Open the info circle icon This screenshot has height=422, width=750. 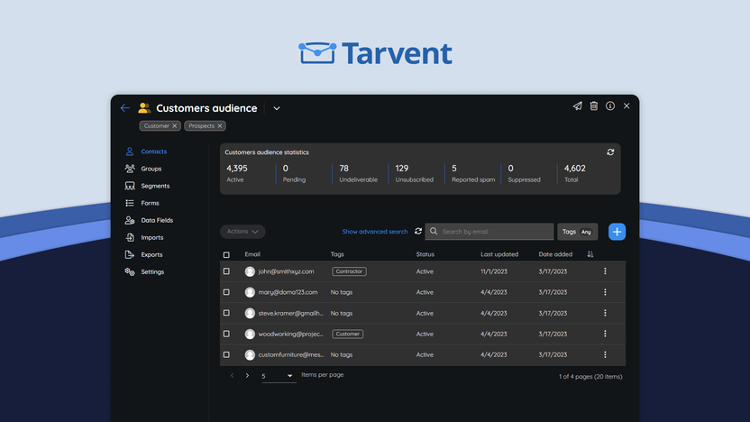[610, 106]
